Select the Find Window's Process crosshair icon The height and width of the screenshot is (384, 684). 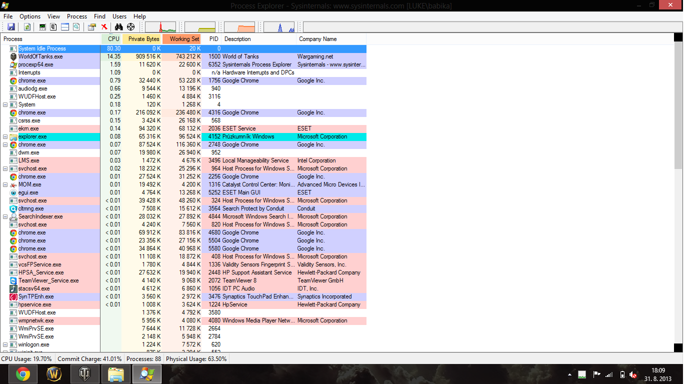(x=131, y=27)
